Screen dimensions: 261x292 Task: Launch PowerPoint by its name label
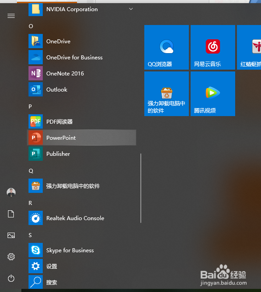click(61, 138)
